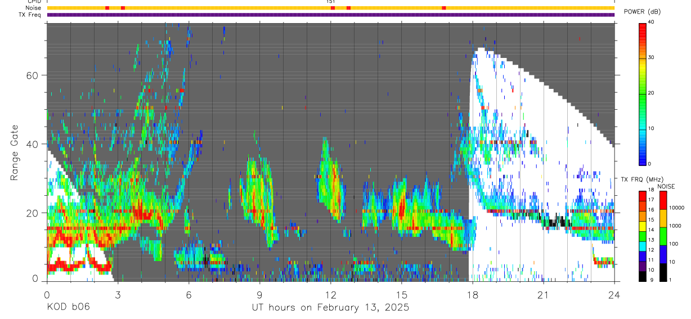Viewport: 691px width, 319px height.
Task: Click the red noise marker near 17 UT
Action: 444,8
